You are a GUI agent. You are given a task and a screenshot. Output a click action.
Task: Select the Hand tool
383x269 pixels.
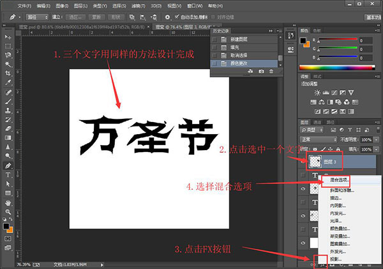click(x=8, y=203)
